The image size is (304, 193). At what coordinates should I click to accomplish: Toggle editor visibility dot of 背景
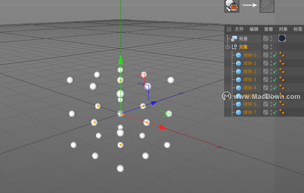click(271, 37)
